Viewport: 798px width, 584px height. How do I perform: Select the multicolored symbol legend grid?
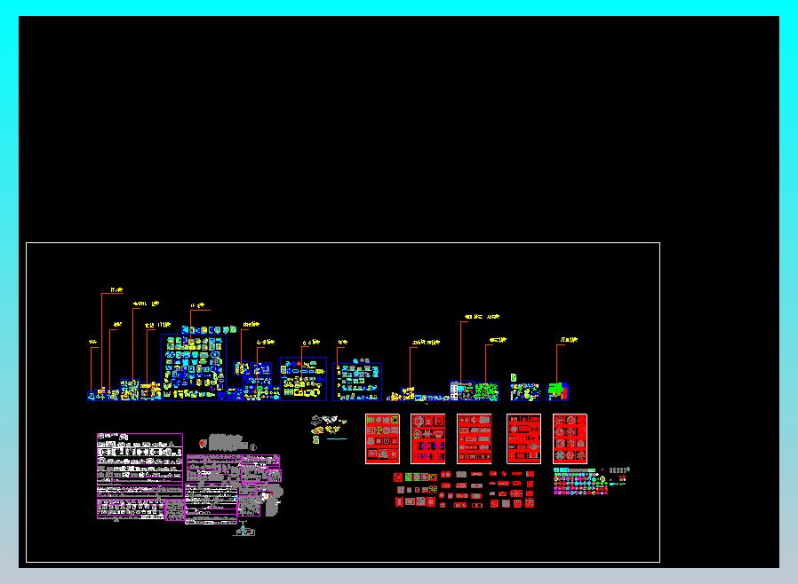coord(580,481)
